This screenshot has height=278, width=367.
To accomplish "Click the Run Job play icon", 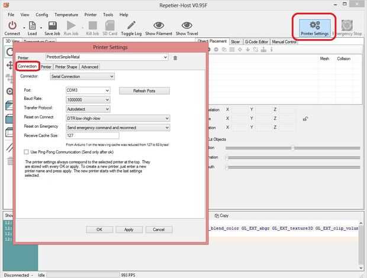I will [71, 25].
